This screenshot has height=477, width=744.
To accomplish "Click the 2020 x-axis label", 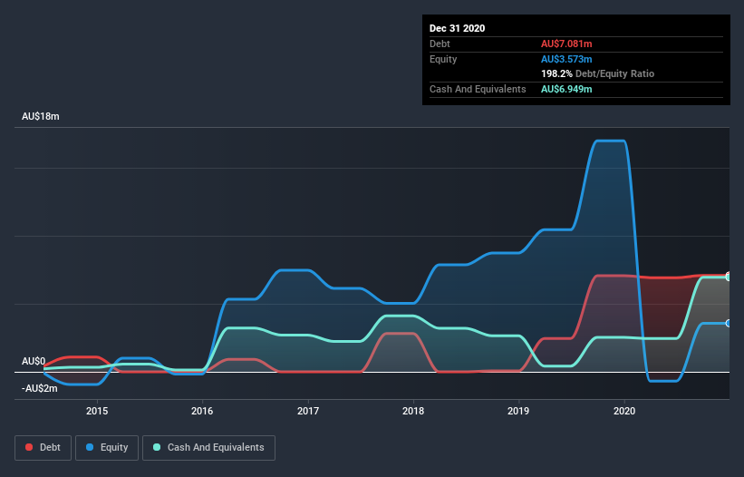I will point(624,411).
